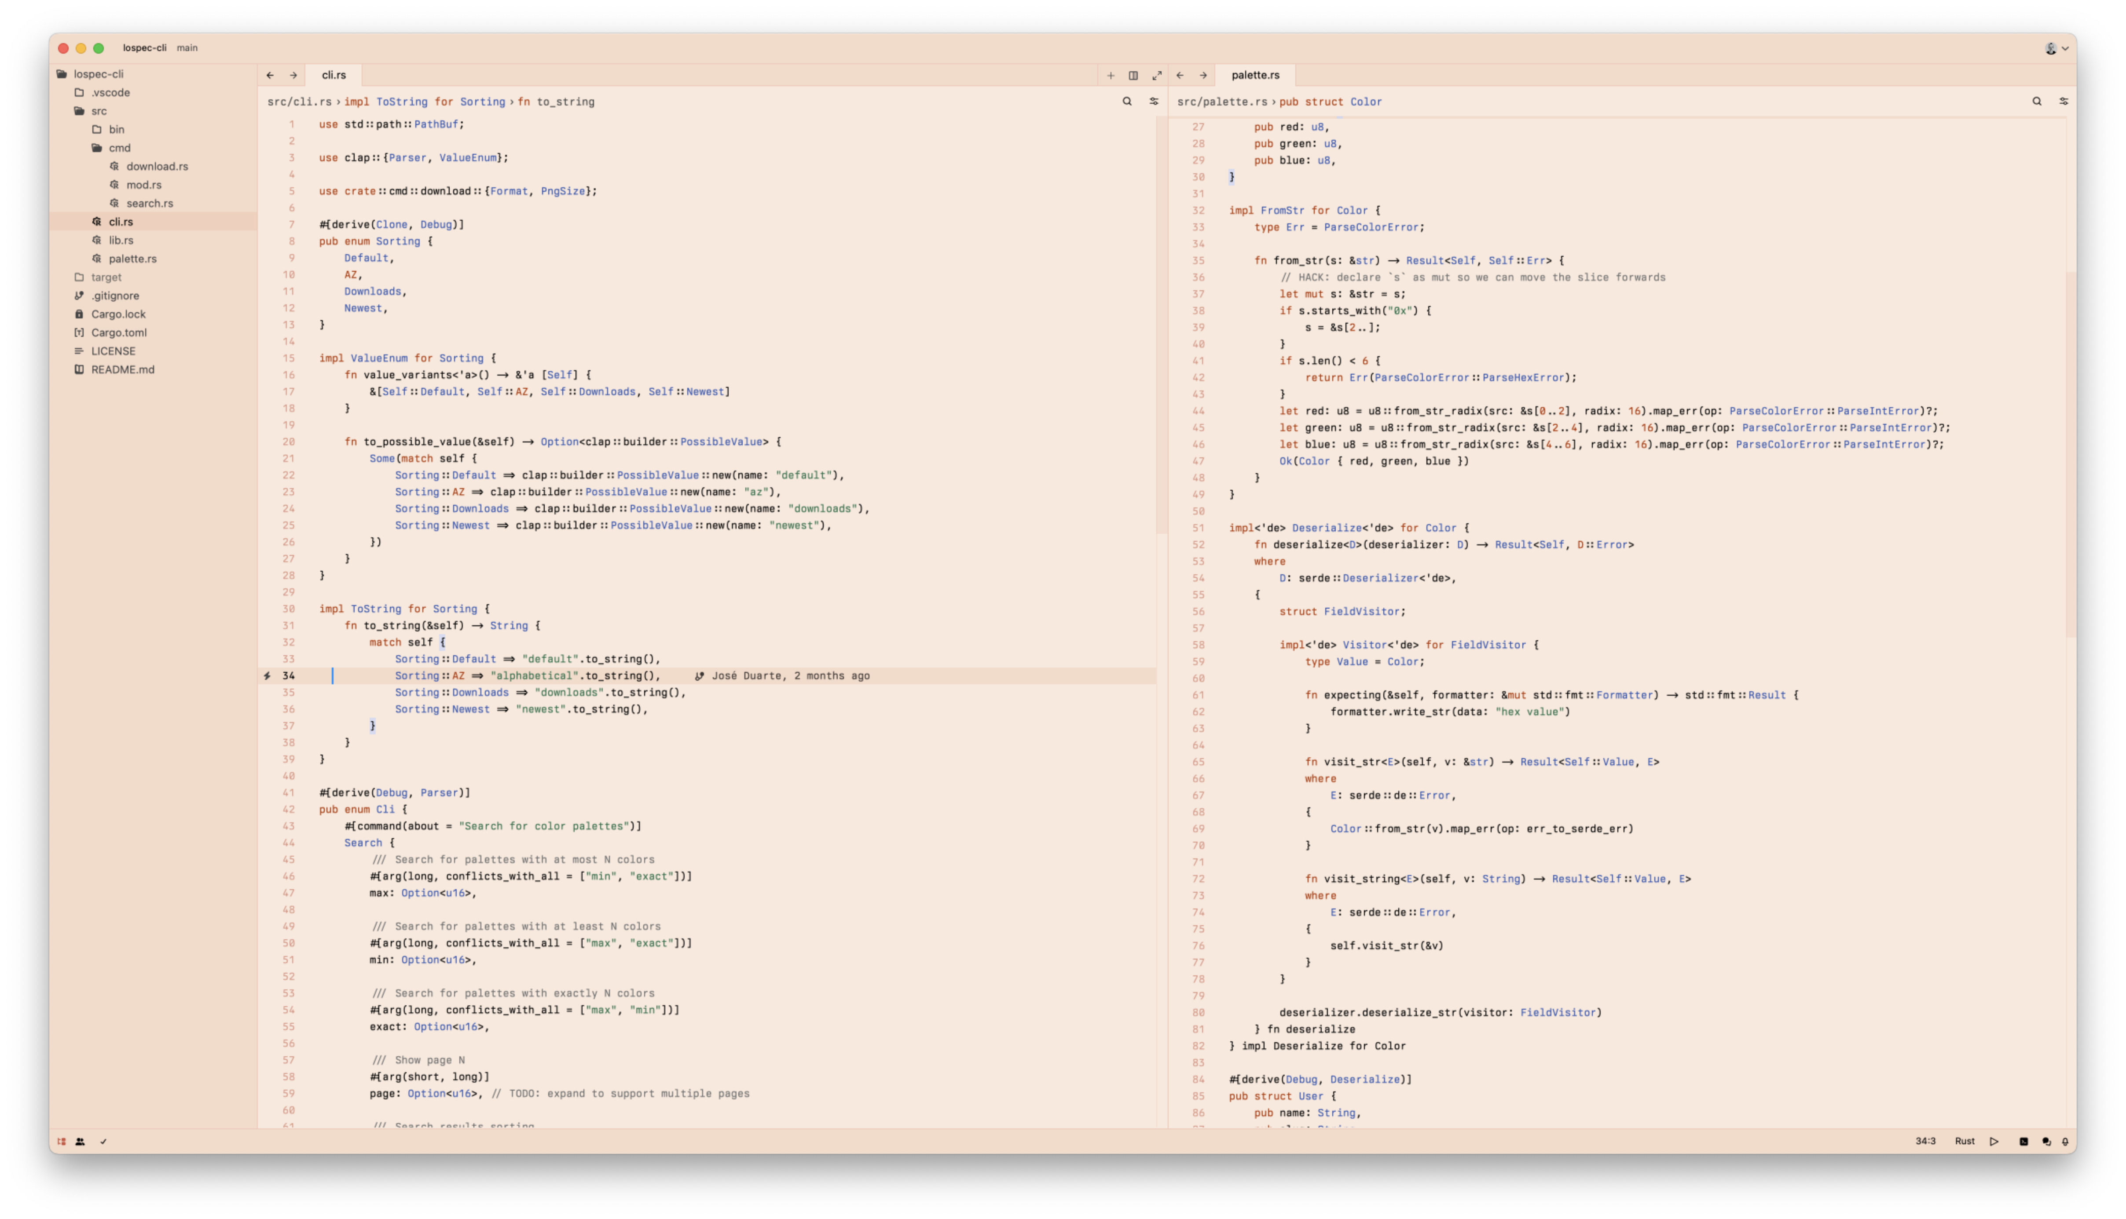Screen dimensions: 2126x1219
Task: Click split pane icon in cli.rs tab bar
Action: pos(1133,75)
